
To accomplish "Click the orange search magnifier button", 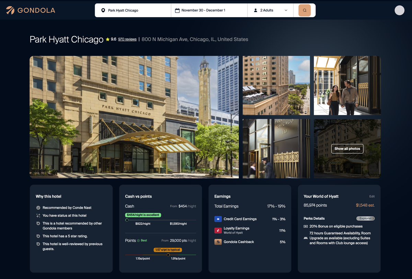I will (x=305, y=10).
